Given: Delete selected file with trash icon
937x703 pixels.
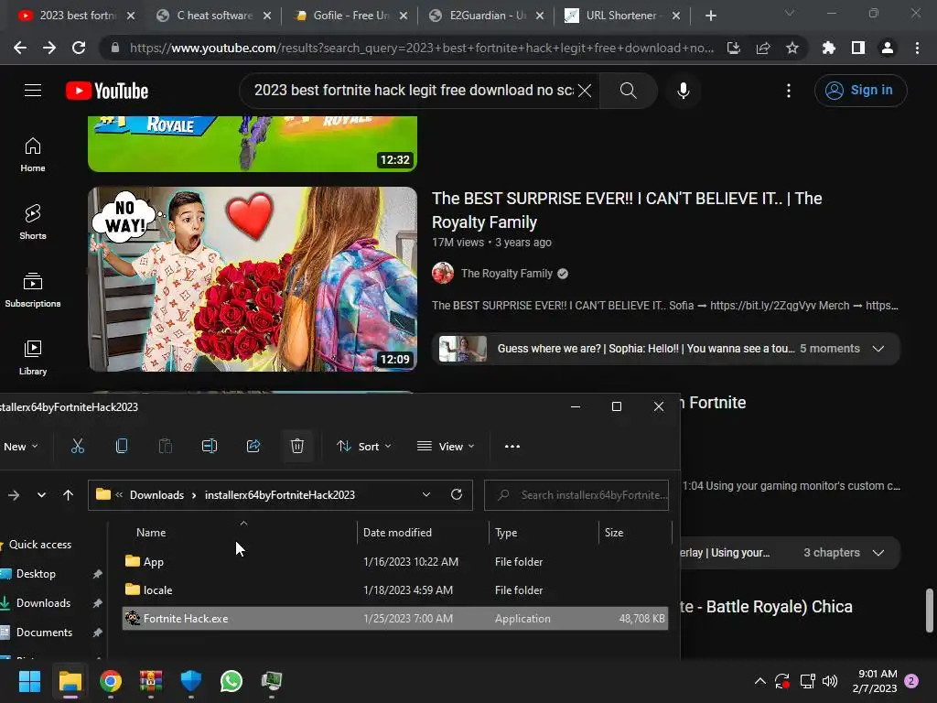Looking at the screenshot, I should point(297,446).
